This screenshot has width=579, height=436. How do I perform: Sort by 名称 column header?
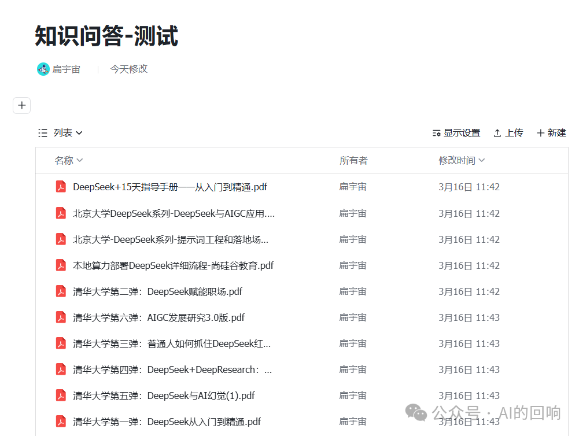tap(69, 160)
